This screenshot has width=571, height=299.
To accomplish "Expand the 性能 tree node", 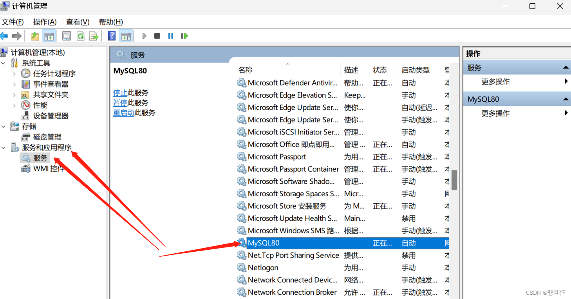I will click(x=14, y=105).
